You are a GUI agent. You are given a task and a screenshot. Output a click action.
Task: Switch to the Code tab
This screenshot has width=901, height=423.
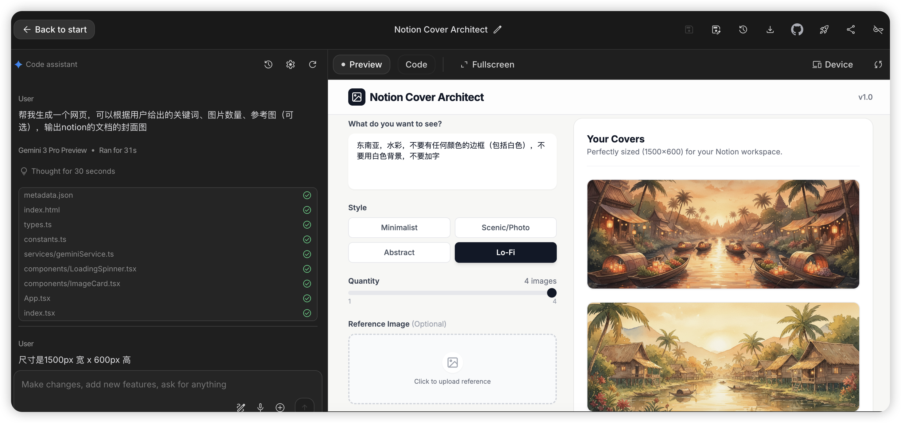tap(416, 64)
